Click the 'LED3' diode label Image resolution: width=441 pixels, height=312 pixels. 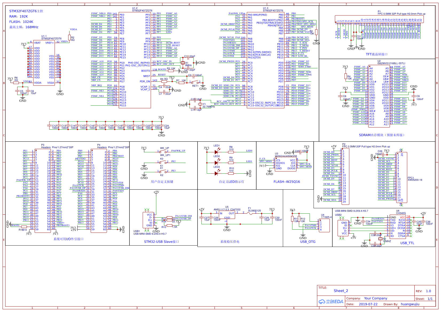coord(216,167)
